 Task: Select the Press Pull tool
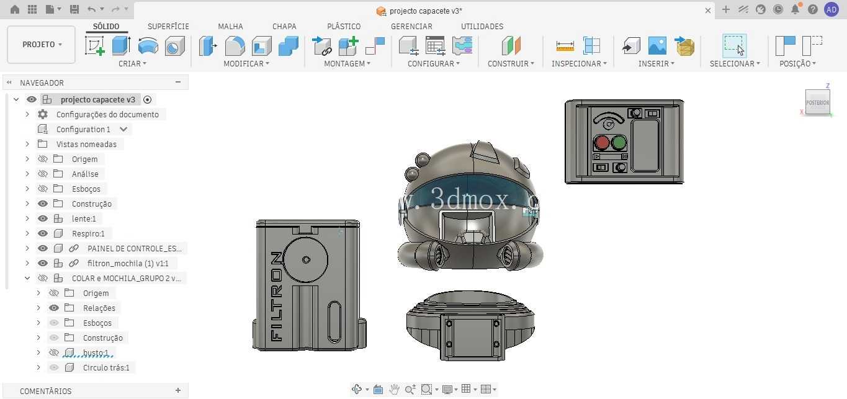(208, 46)
